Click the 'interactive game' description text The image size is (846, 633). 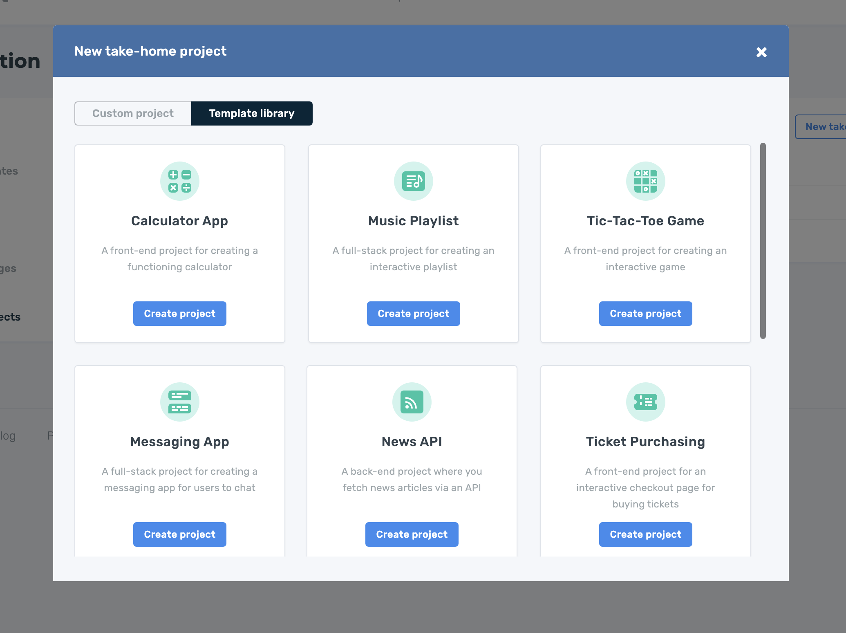click(646, 267)
